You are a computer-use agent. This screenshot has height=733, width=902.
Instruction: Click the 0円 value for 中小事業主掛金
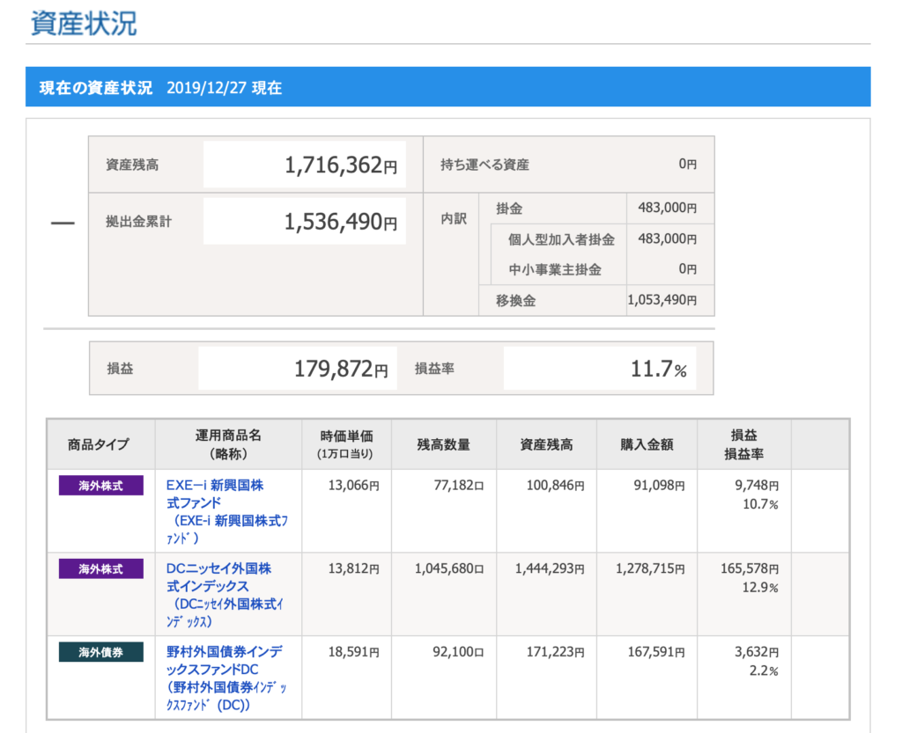point(687,269)
